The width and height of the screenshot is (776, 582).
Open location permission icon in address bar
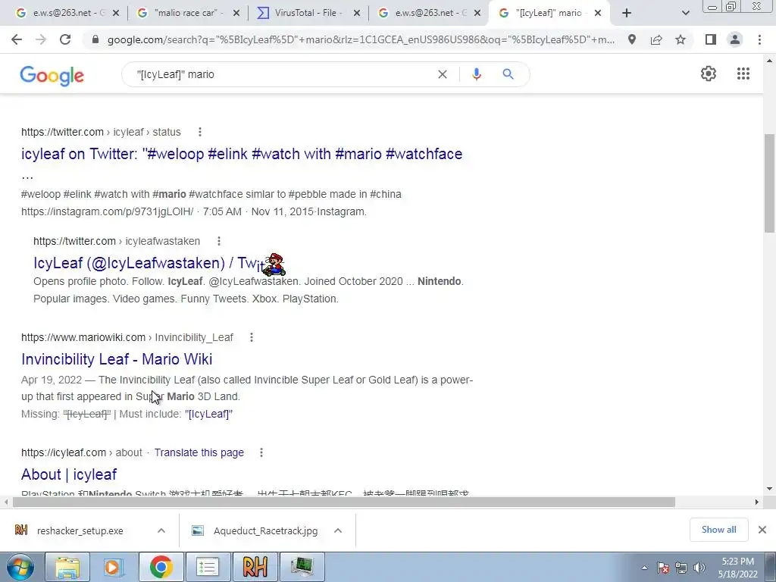[x=632, y=39]
